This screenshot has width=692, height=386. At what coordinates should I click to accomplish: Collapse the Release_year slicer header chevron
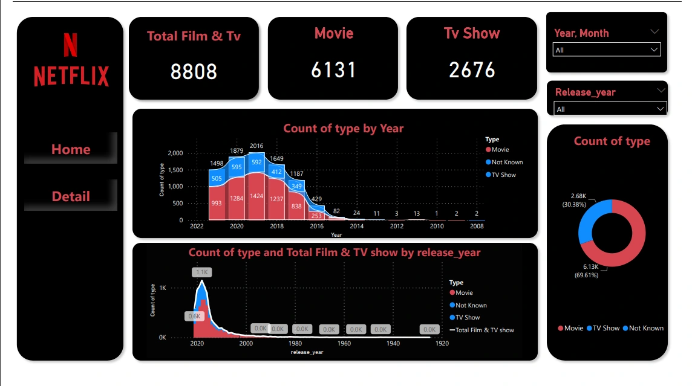[x=661, y=91]
